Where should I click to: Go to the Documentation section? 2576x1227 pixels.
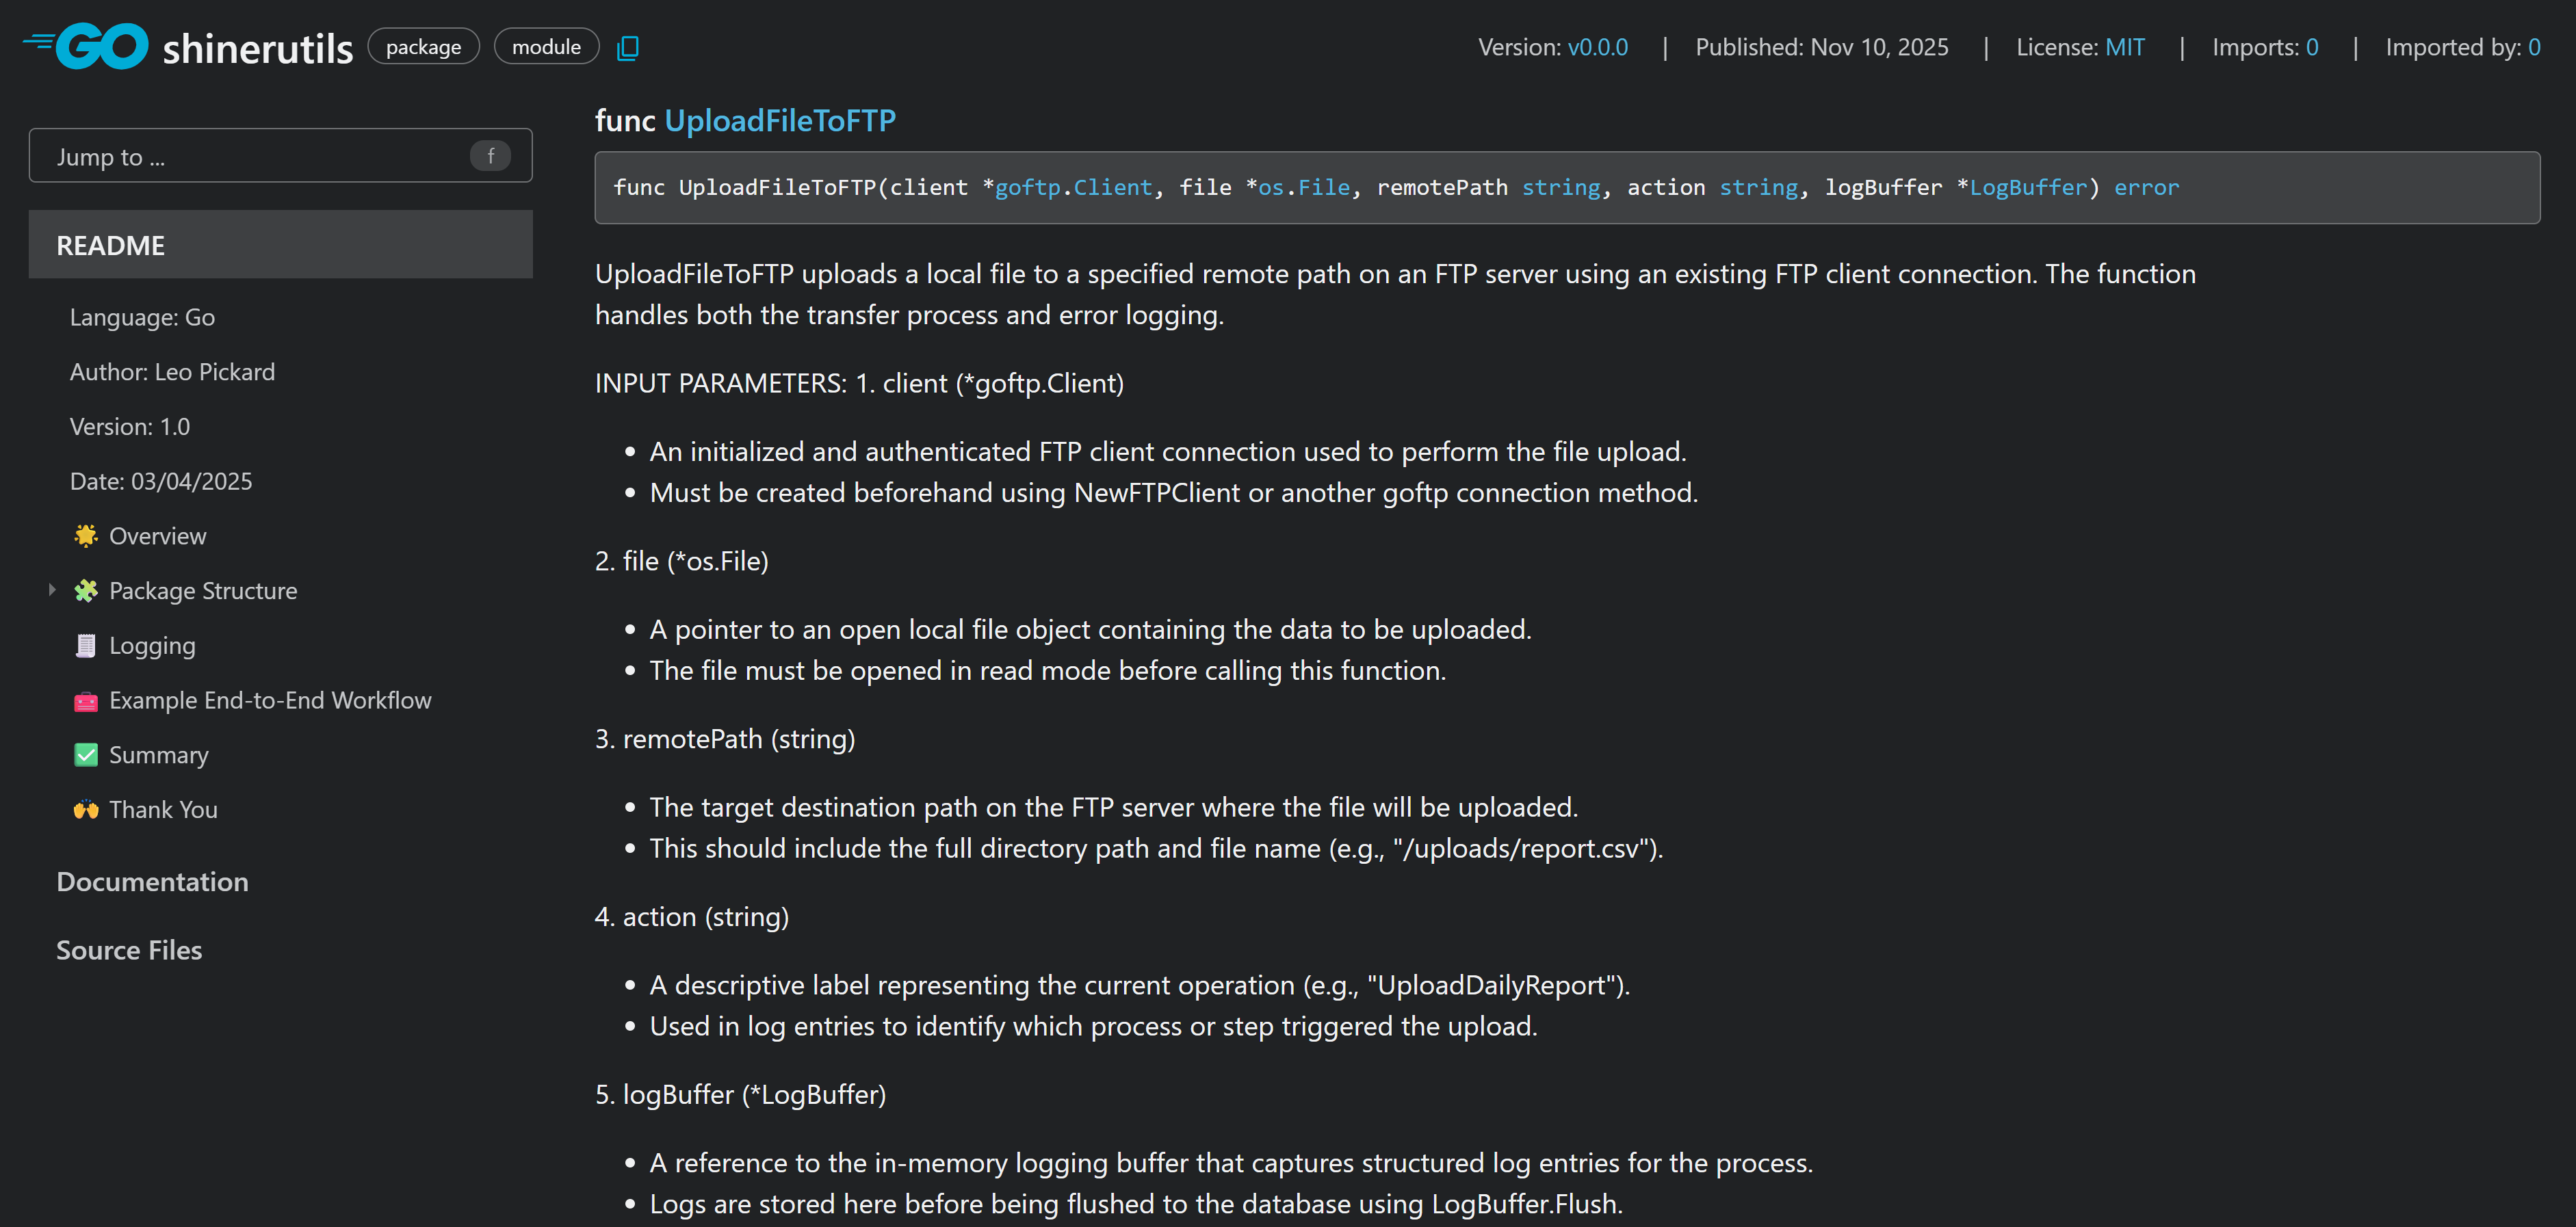click(x=152, y=882)
